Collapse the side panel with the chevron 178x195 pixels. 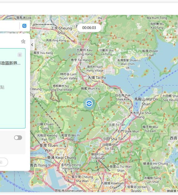click(32, 45)
